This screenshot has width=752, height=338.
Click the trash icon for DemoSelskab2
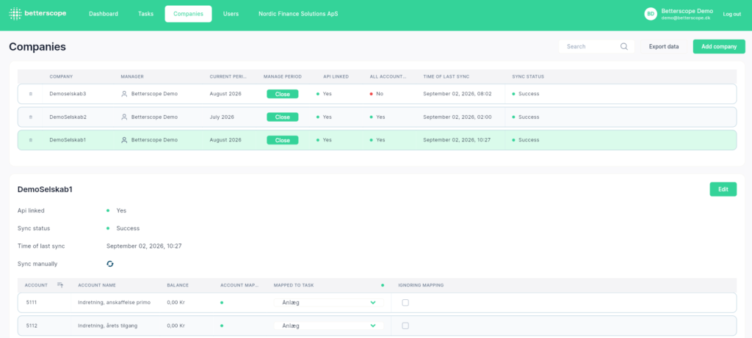click(31, 117)
